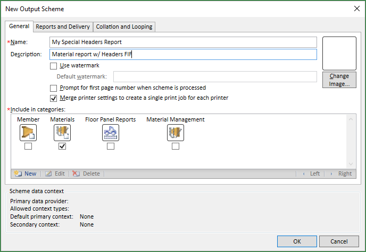The height and width of the screenshot is (252, 366).
Task: Move category Left in toolbar
Action: [x=311, y=173]
